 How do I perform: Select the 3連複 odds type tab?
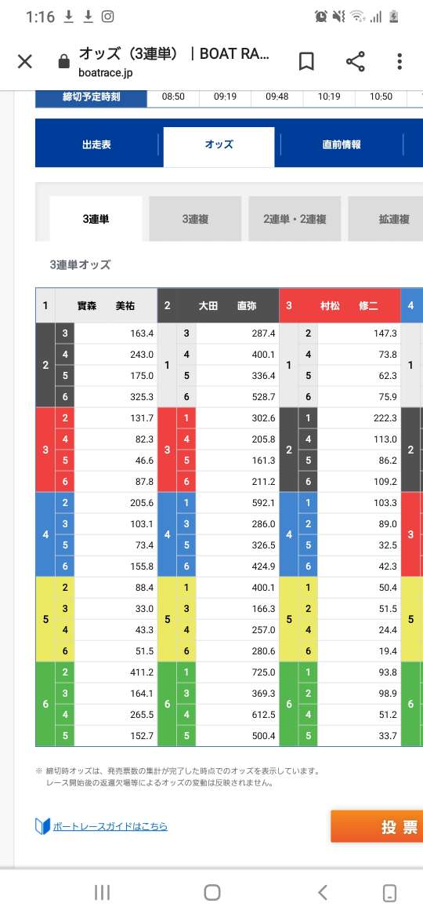pyautogui.click(x=195, y=219)
